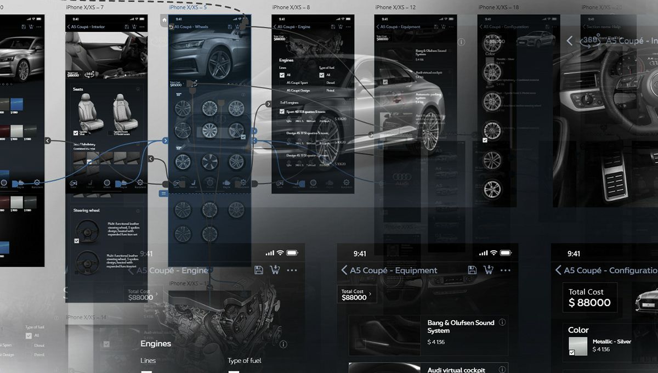This screenshot has height=373, width=658.
Task: Click cart icon in small Interior screen header
Action: (x=133, y=26)
